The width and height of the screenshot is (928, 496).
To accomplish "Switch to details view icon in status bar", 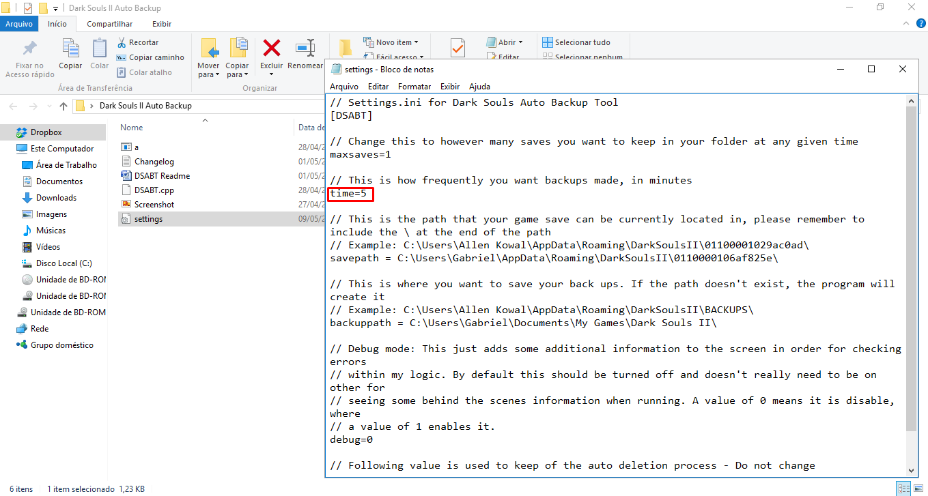I will pos(903,488).
